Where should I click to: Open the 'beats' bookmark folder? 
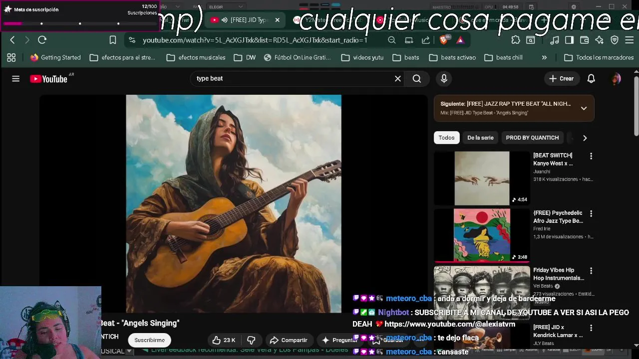[406, 57]
